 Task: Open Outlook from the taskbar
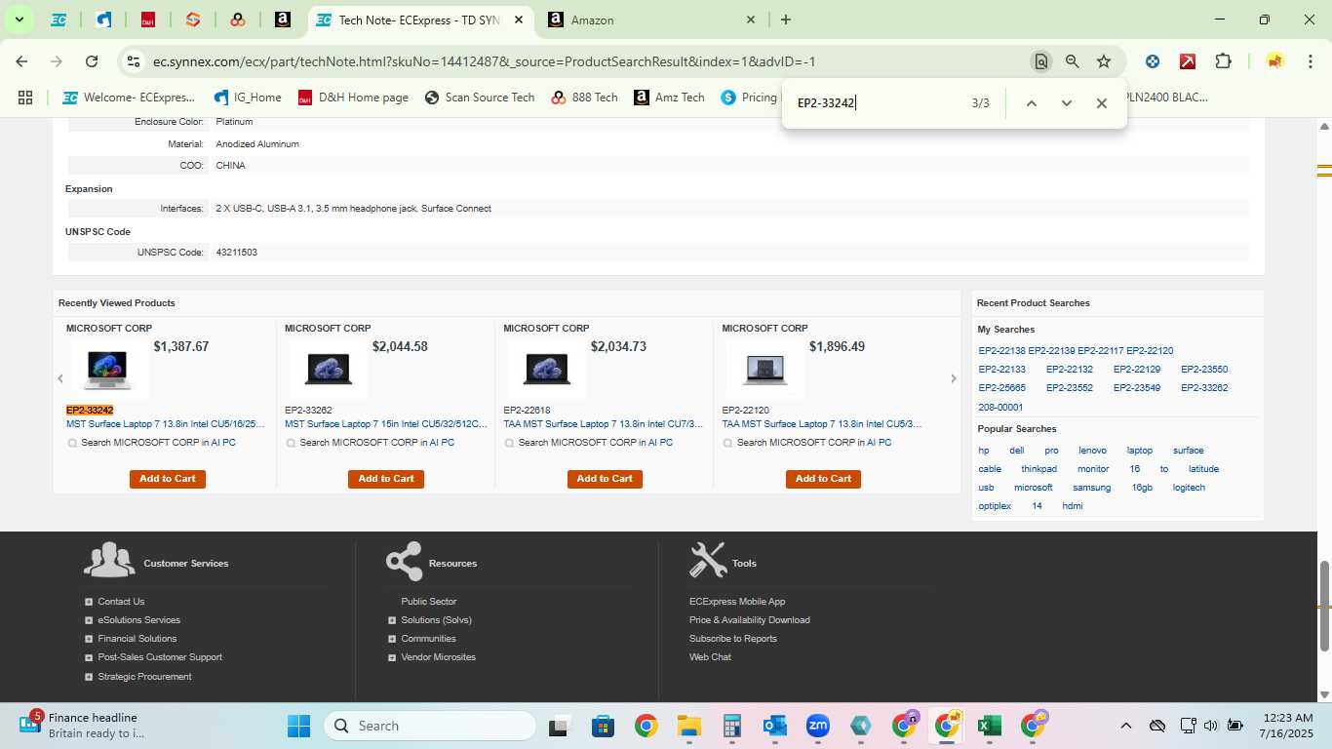774,726
